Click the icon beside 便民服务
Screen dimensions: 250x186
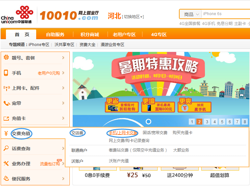pyautogui.click(x=6, y=178)
